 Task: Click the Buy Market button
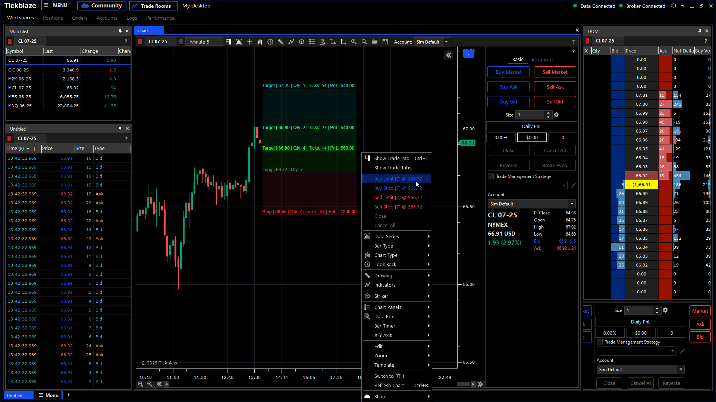[x=508, y=72]
